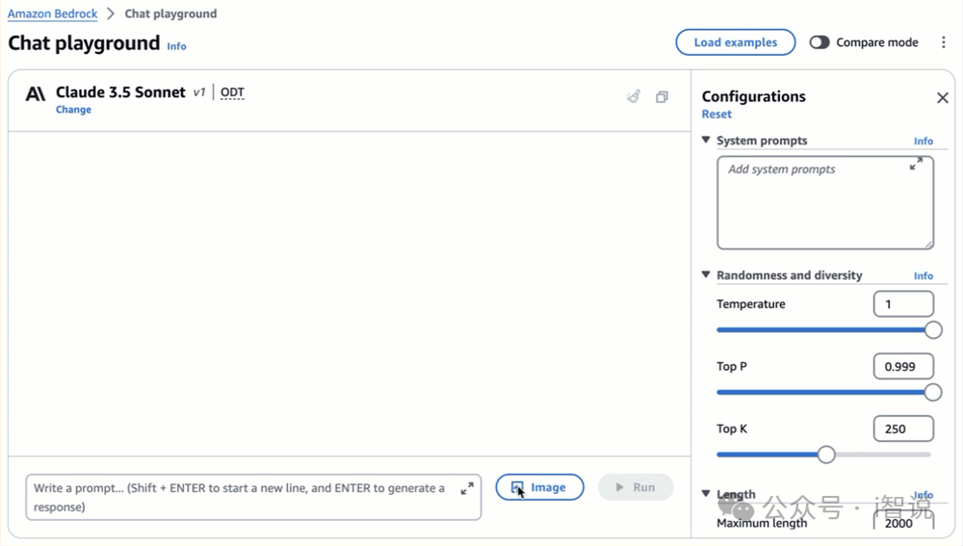Collapse the Randomness and diversity section
This screenshot has width=963, height=546.
tap(707, 275)
